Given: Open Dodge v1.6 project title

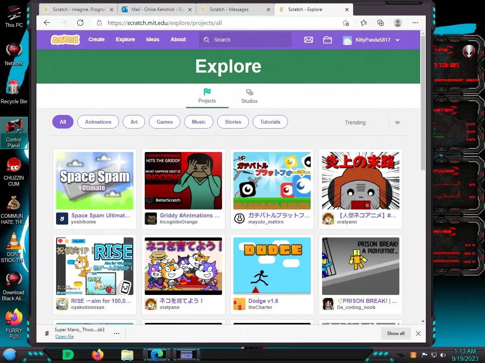Looking at the screenshot, I should point(263,301).
